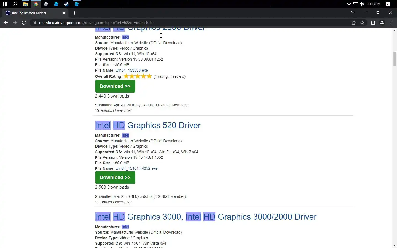The image size is (397, 248).
Task: Click the scrollbar up arrow
Action: pos(395,30)
